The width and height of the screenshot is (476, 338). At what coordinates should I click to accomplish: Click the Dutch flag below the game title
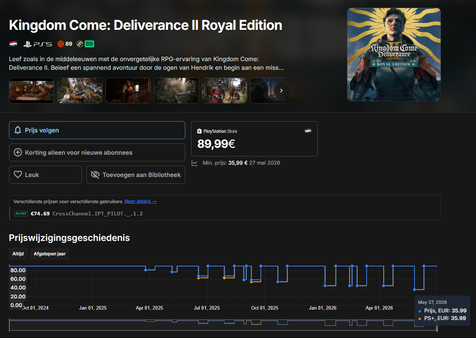coord(13,44)
